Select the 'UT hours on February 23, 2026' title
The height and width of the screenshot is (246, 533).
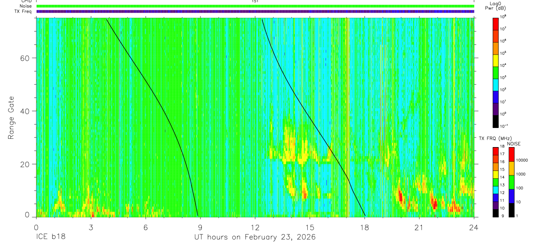tap(254, 237)
